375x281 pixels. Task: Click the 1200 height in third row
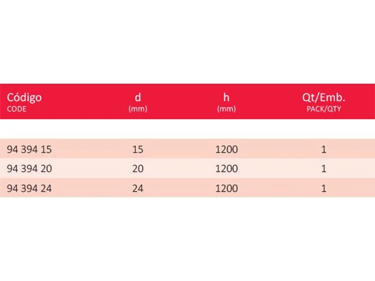tap(227, 189)
